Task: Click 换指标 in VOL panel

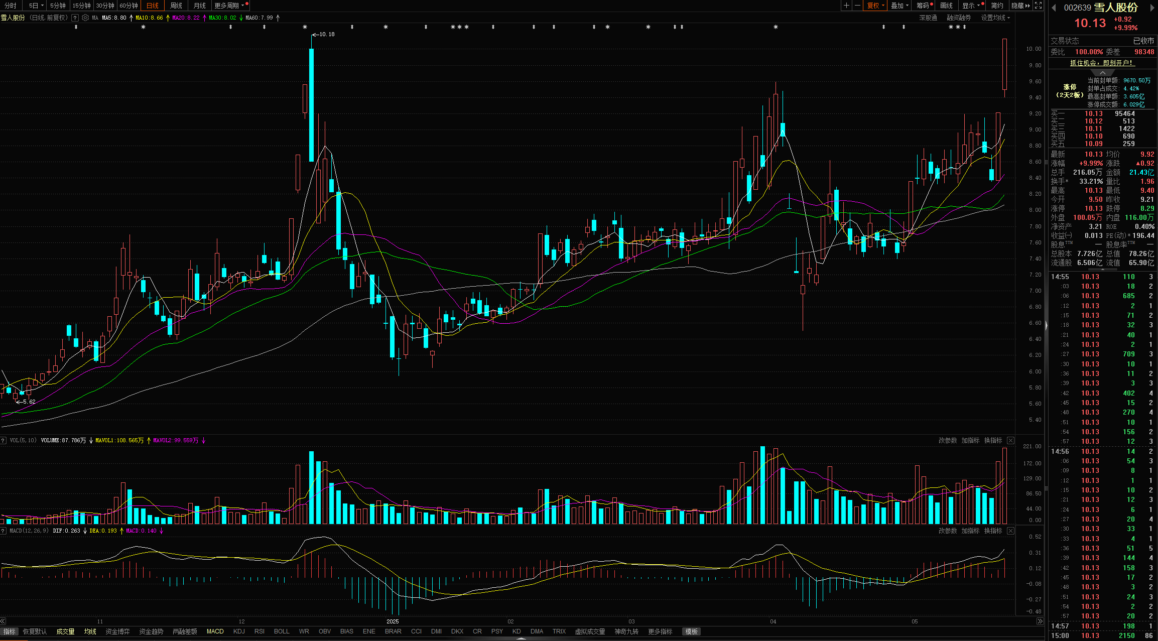Action: click(x=993, y=440)
